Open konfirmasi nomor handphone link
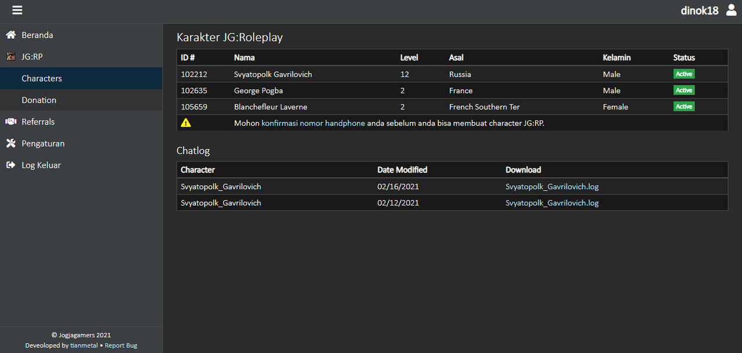742x353 pixels. tap(313, 123)
